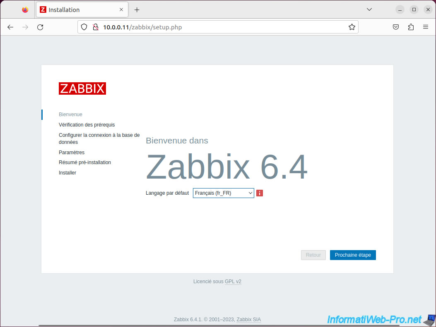The width and height of the screenshot is (436, 327).
Task: Open the Firefox hamburger menu
Action: [x=425, y=27]
